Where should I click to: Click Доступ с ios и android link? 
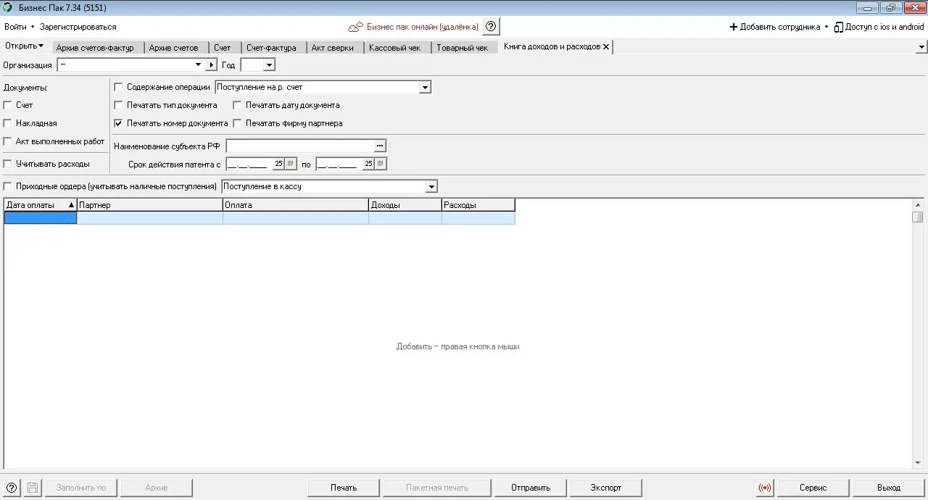[x=884, y=27]
